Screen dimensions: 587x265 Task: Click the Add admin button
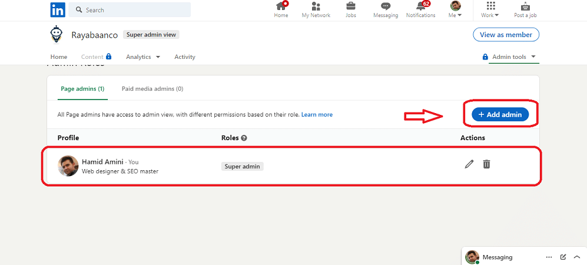coord(500,114)
